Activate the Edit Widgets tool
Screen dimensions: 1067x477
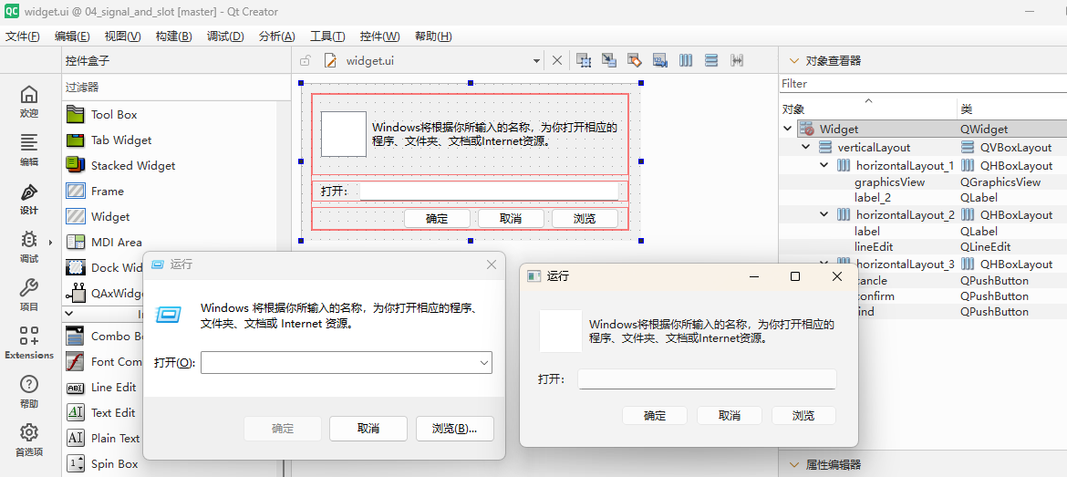click(583, 60)
